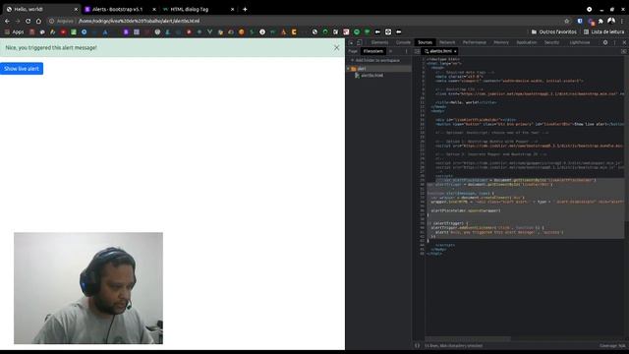Open the Extensions puzzle-piece icon
The height and width of the screenshot is (354, 629).
click(x=600, y=21)
